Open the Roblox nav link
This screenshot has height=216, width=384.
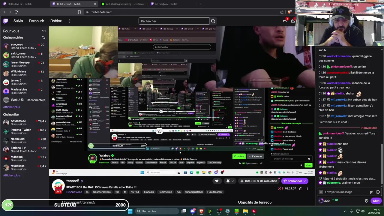tap(56, 21)
